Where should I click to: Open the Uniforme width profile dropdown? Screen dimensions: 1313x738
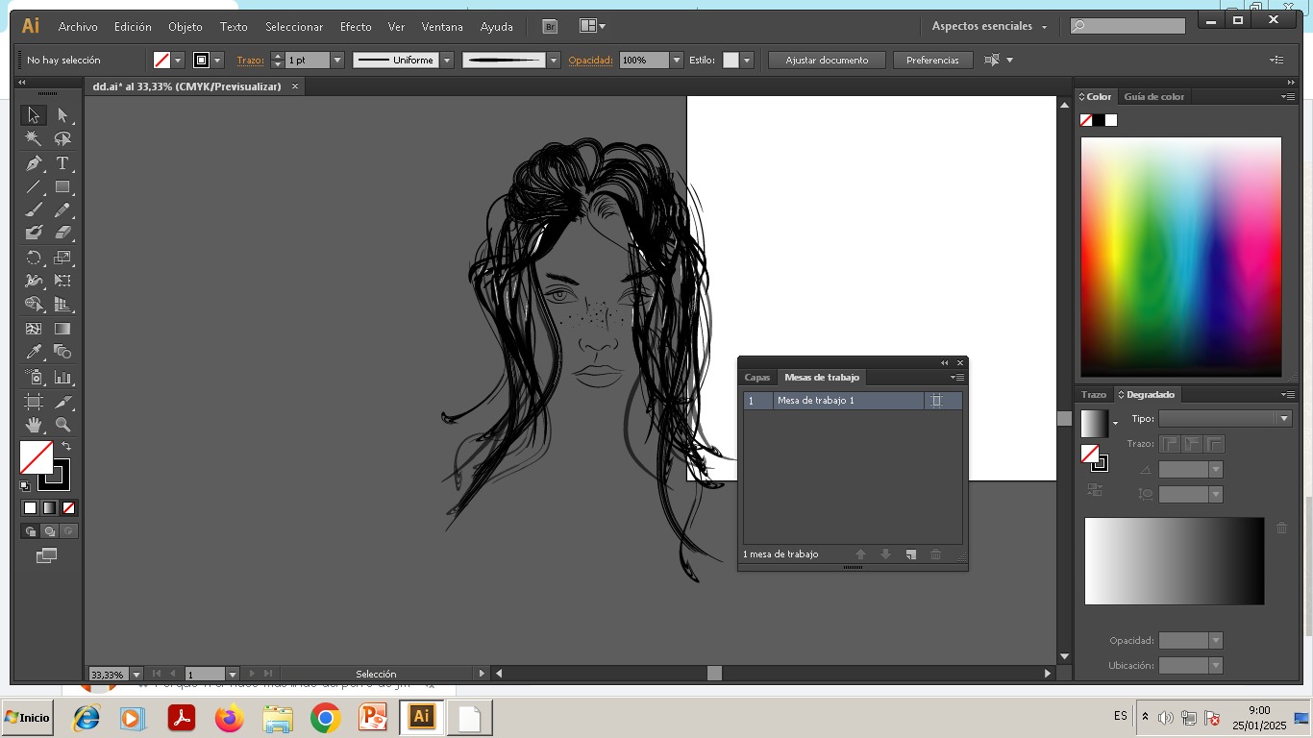pos(447,61)
